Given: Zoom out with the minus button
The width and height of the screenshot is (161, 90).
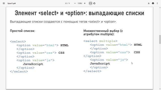Looking at the screenshot, I should [75, 3].
